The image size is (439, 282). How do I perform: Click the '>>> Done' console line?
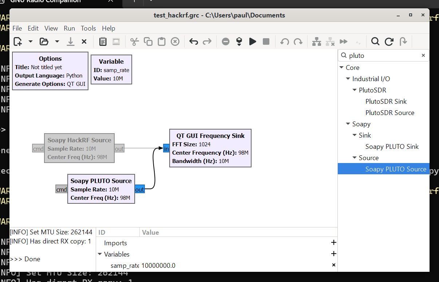pos(25,259)
